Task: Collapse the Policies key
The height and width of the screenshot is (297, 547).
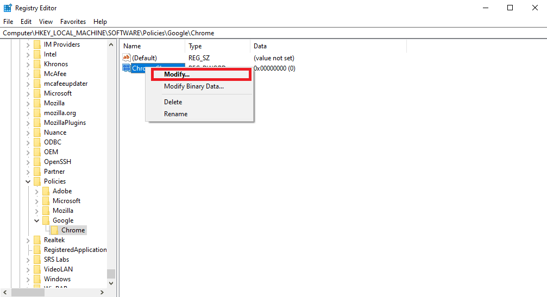Action: [28, 181]
